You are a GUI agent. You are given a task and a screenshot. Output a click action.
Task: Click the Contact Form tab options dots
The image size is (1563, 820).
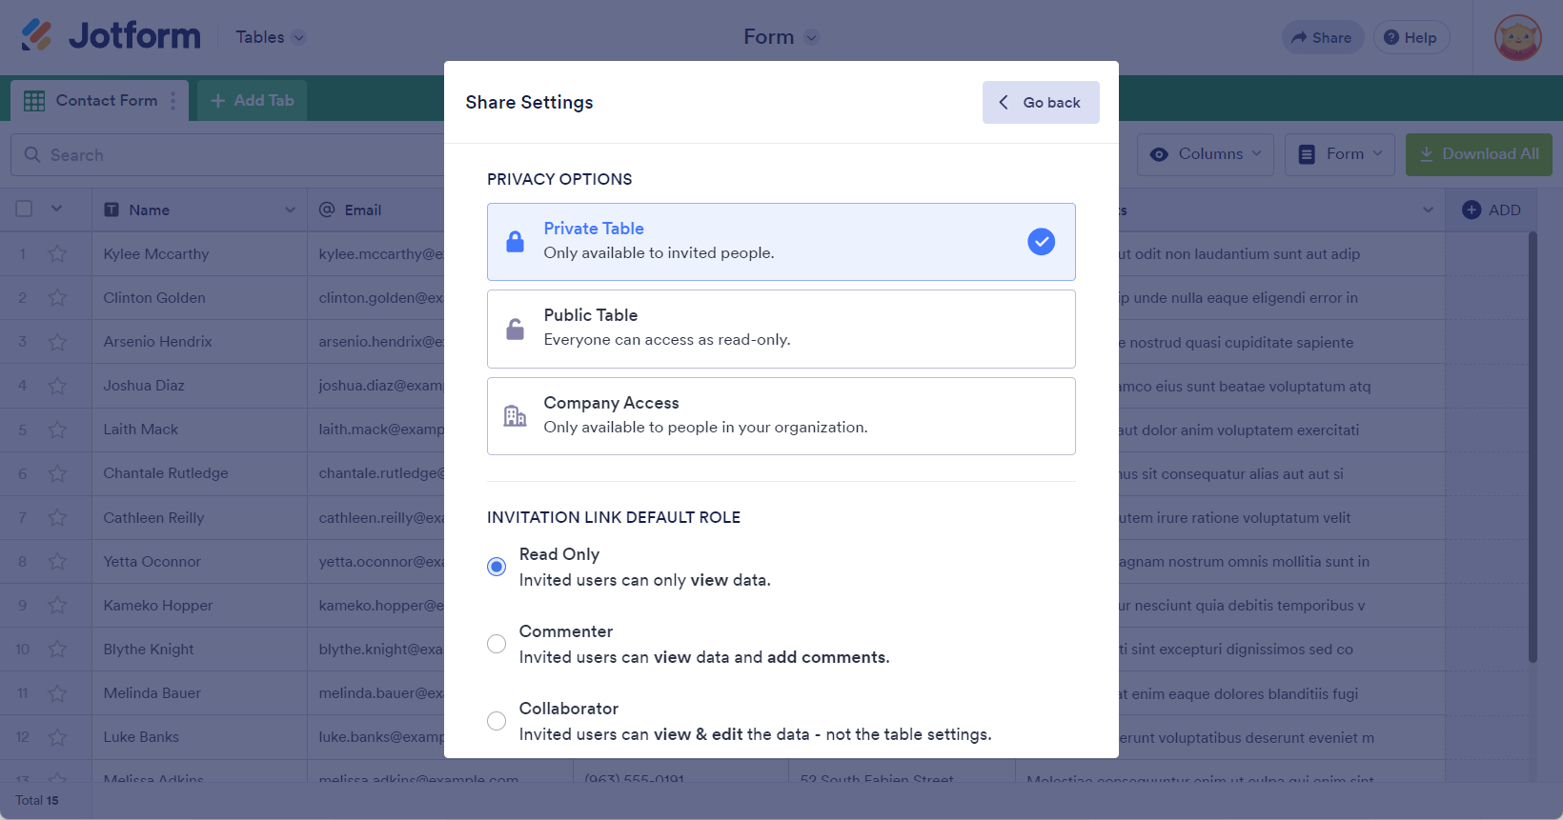click(173, 101)
